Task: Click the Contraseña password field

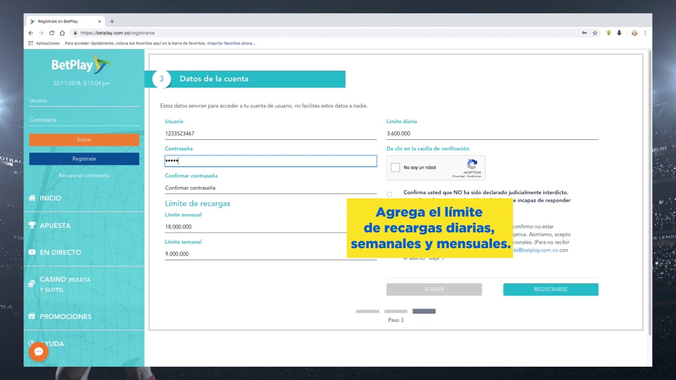Action: point(270,161)
